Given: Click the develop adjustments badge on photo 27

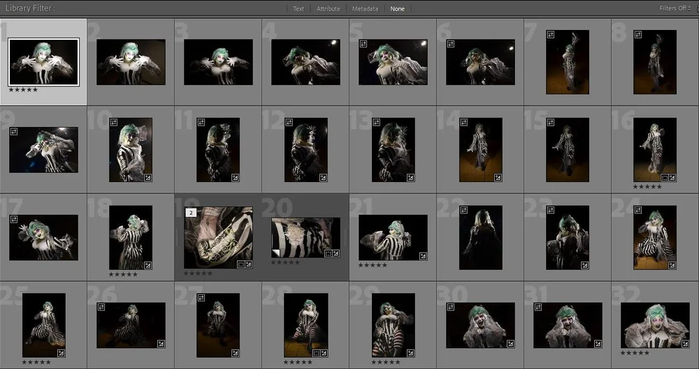Looking at the screenshot, I should 235,353.
